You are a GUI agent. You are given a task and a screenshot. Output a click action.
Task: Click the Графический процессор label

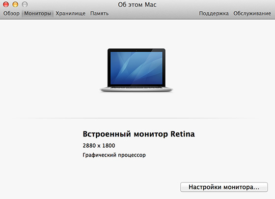coord(114,155)
